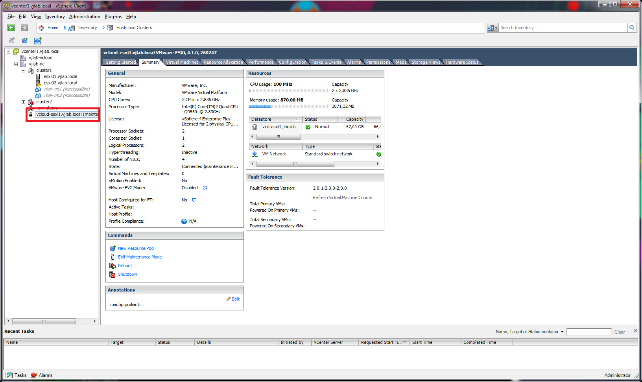Click the info bubble beside Host Configured for FT
Image resolution: width=642 pixels, height=382 pixels.
point(194,200)
